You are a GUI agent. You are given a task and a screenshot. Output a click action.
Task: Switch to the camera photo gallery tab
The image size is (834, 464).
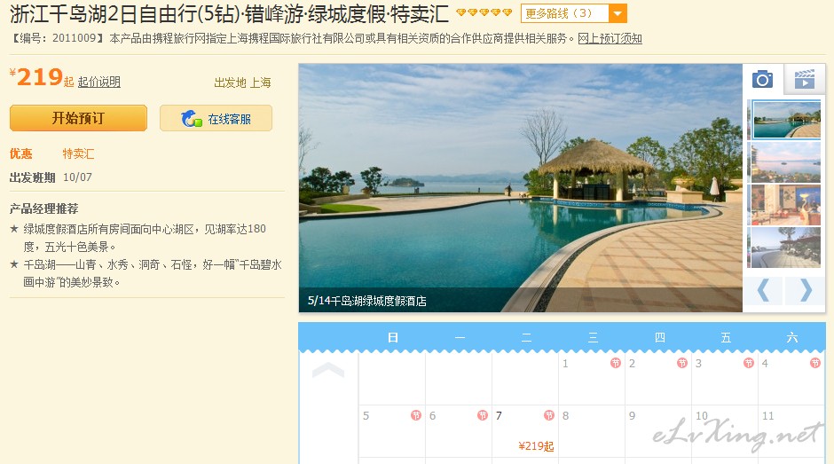tap(762, 79)
